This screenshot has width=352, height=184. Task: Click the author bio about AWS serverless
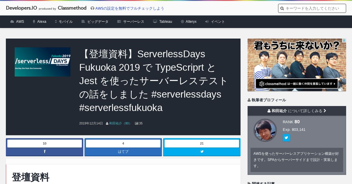(x=297, y=160)
